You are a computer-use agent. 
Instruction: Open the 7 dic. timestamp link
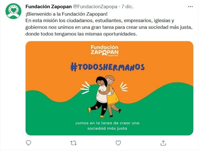pos(127,7)
